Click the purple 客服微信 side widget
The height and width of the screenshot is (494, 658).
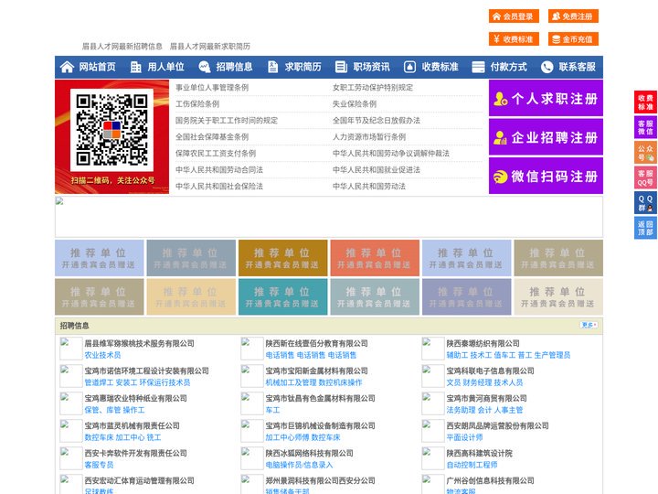[x=645, y=127]
